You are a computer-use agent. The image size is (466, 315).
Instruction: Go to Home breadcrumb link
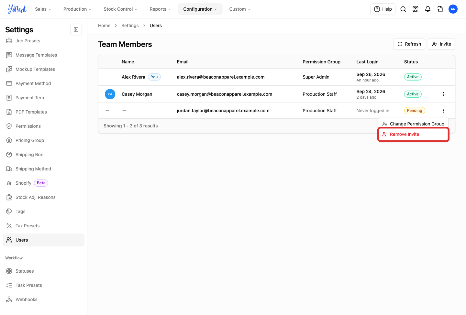point(104,26)
